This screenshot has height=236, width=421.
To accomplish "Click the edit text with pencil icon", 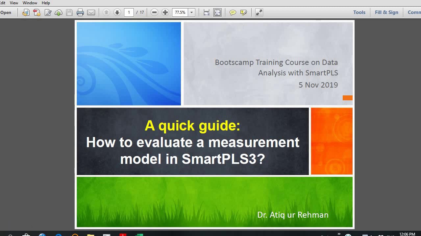I will click(x=48, y=12).
